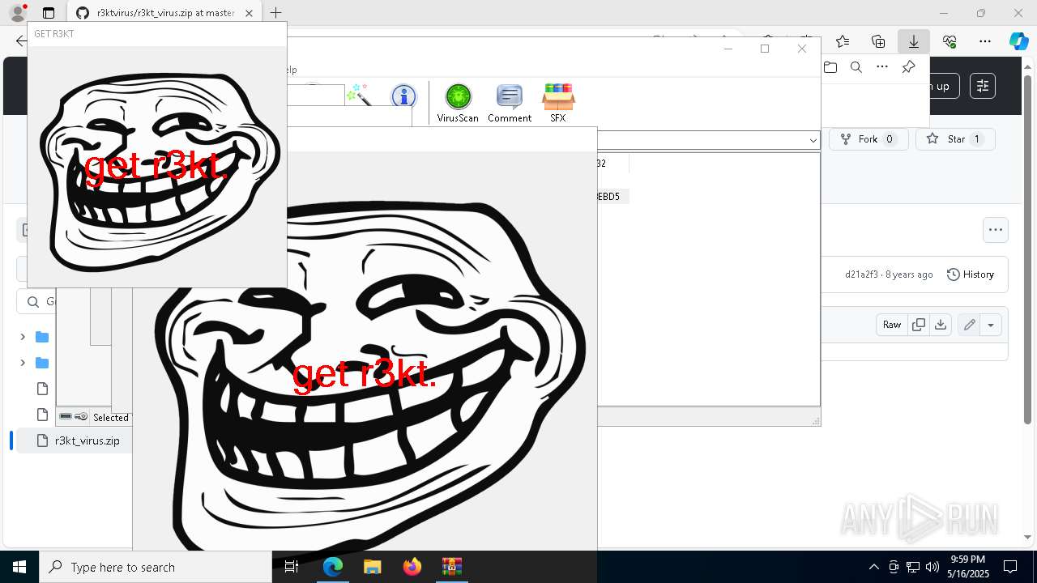Open Edge tab actions menu
This screenshot has width=1037, height=583.
(x=49, y=13)
